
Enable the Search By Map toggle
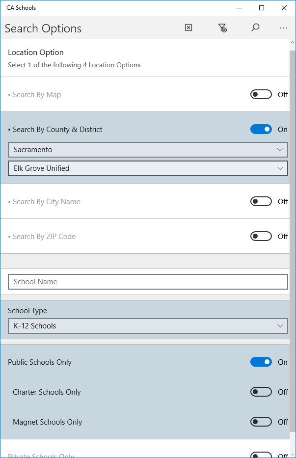(x=261, y=94)
